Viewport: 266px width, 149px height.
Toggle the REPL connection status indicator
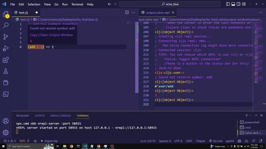pos(25,141)
